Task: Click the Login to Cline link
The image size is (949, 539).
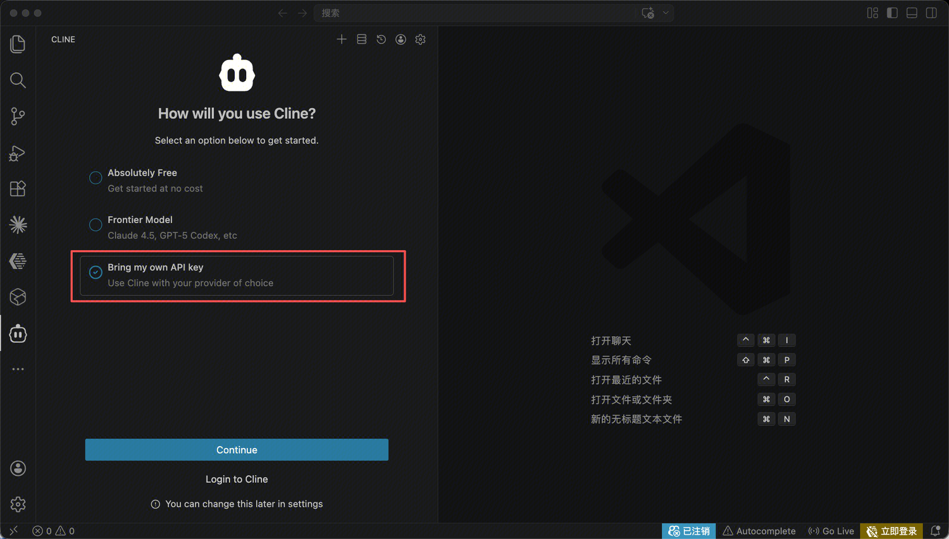Action: [237, 479]
